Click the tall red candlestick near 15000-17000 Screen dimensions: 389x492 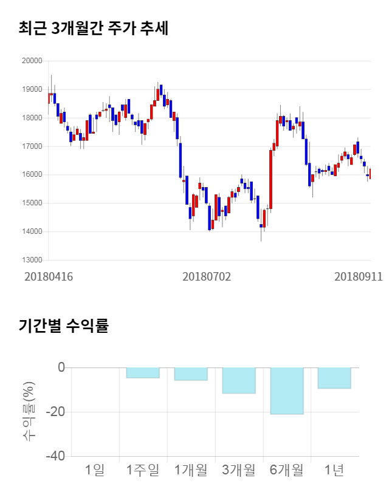point(270,179)
